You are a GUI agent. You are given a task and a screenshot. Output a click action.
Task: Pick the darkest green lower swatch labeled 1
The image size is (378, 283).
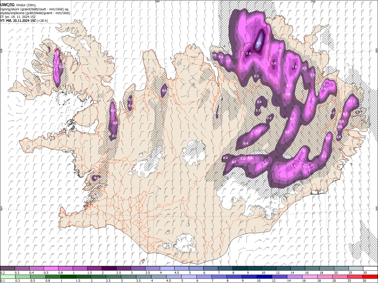pos(68,277)
